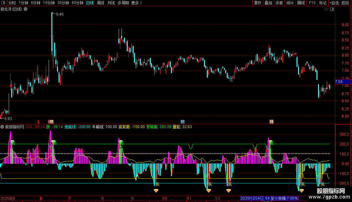
Task: Click the 买 buy signal in mid-November
Action: tap(210, 185)
